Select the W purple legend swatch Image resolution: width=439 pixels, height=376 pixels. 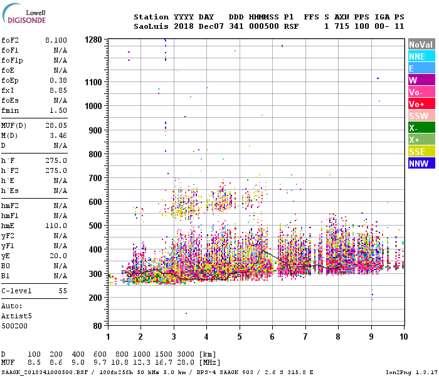click(421, 80)
